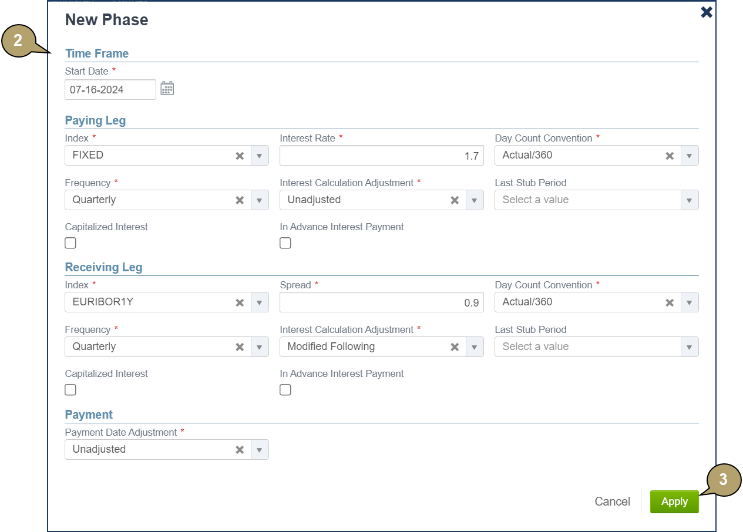Expand Paying Leg Last Stub Period dropdown
Screen dimensions: 743x532
[x=690, y=200]
